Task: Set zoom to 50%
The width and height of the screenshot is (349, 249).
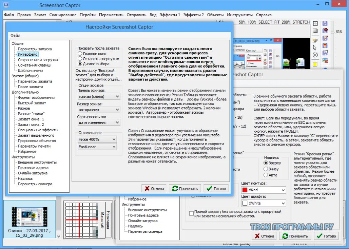Action: tap(242, 22)
